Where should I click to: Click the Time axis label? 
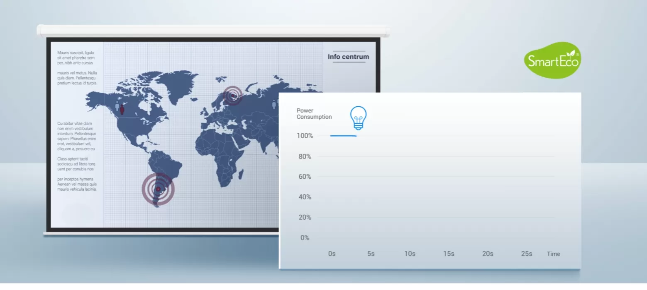click(553, 254)
